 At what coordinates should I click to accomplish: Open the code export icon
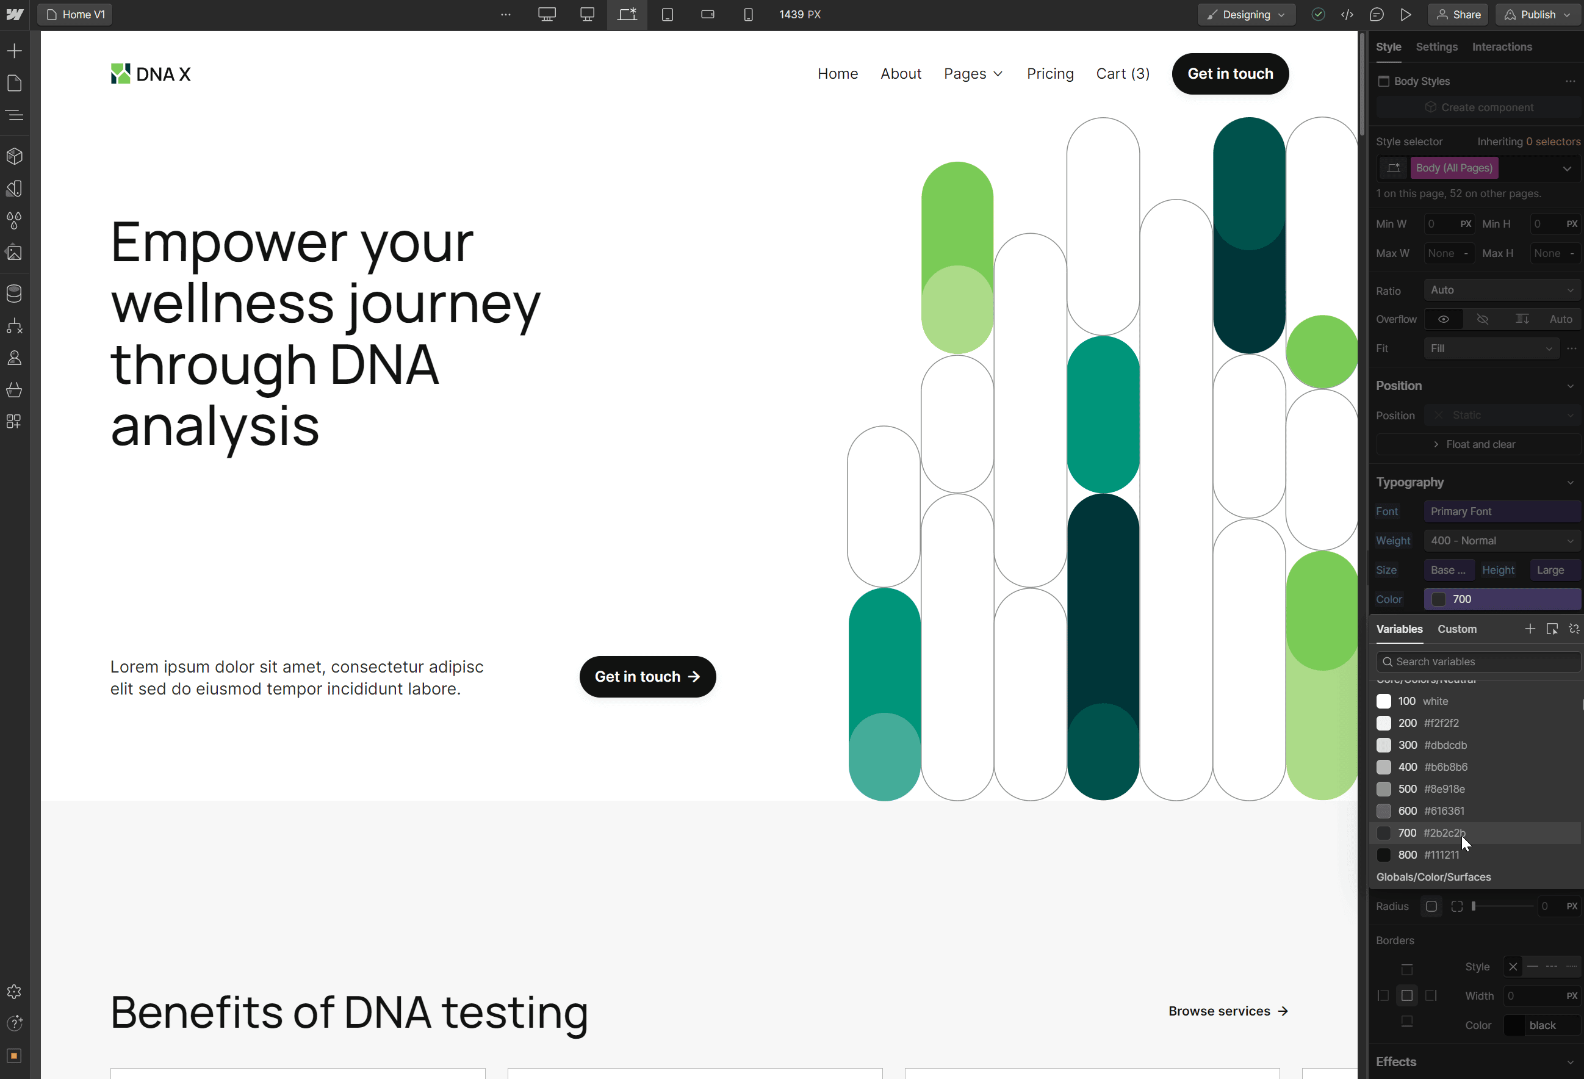(1347, 14)
